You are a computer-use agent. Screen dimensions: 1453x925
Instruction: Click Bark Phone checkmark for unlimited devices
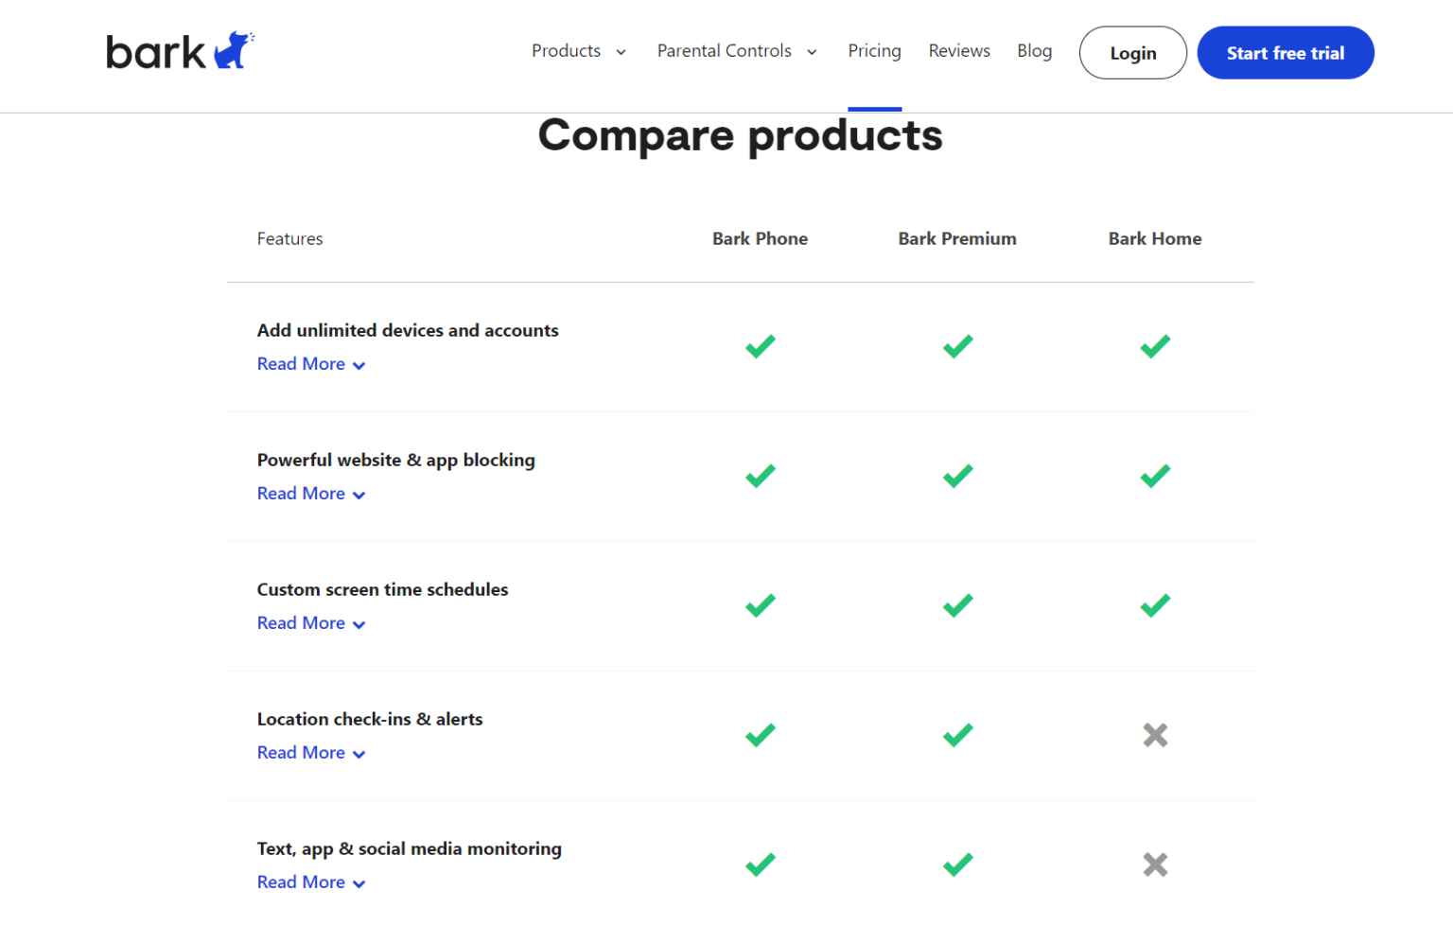tap(760, 346)
